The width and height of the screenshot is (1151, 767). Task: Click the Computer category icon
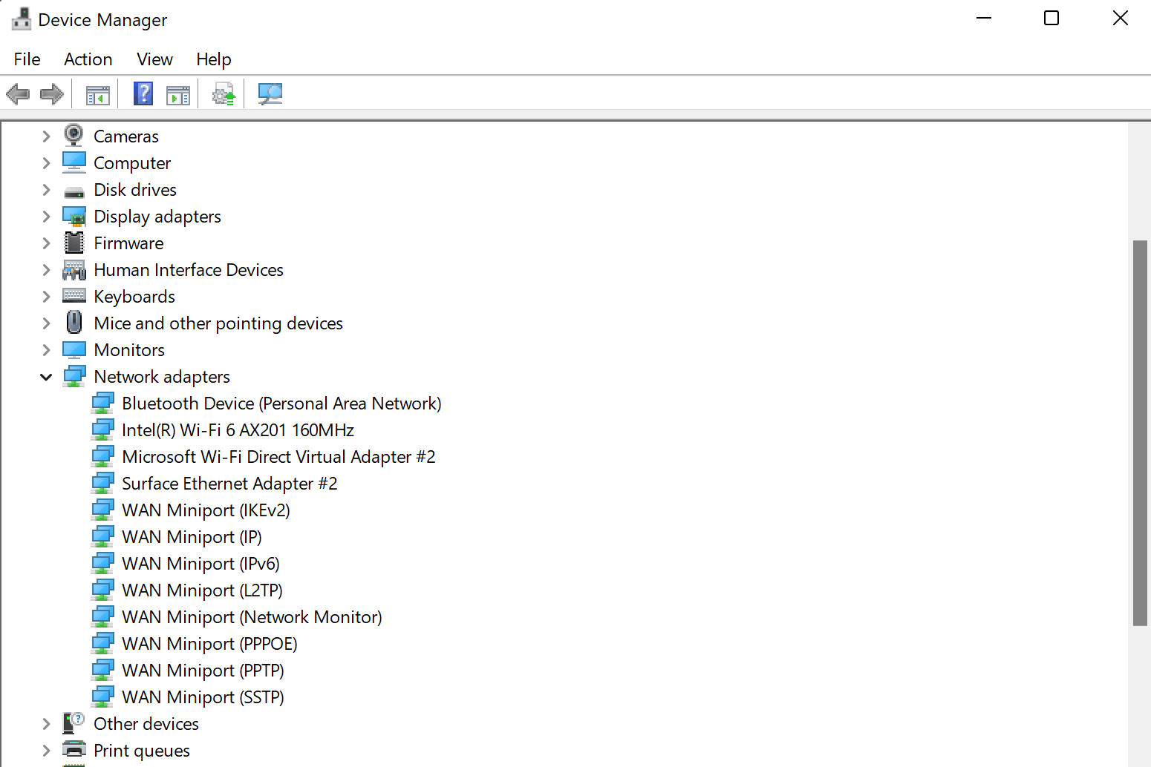(x=74, y=162)
